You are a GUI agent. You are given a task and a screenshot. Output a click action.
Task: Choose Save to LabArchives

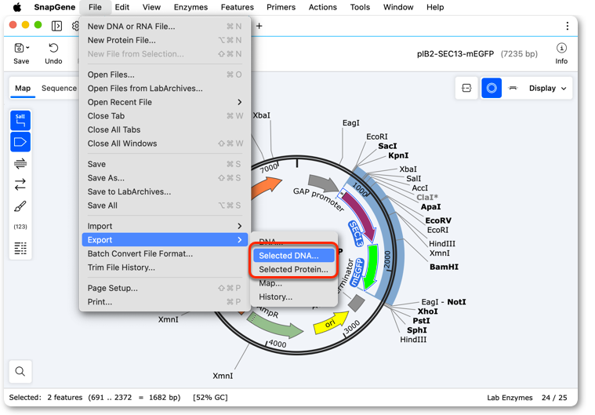(x=165, y=191)
